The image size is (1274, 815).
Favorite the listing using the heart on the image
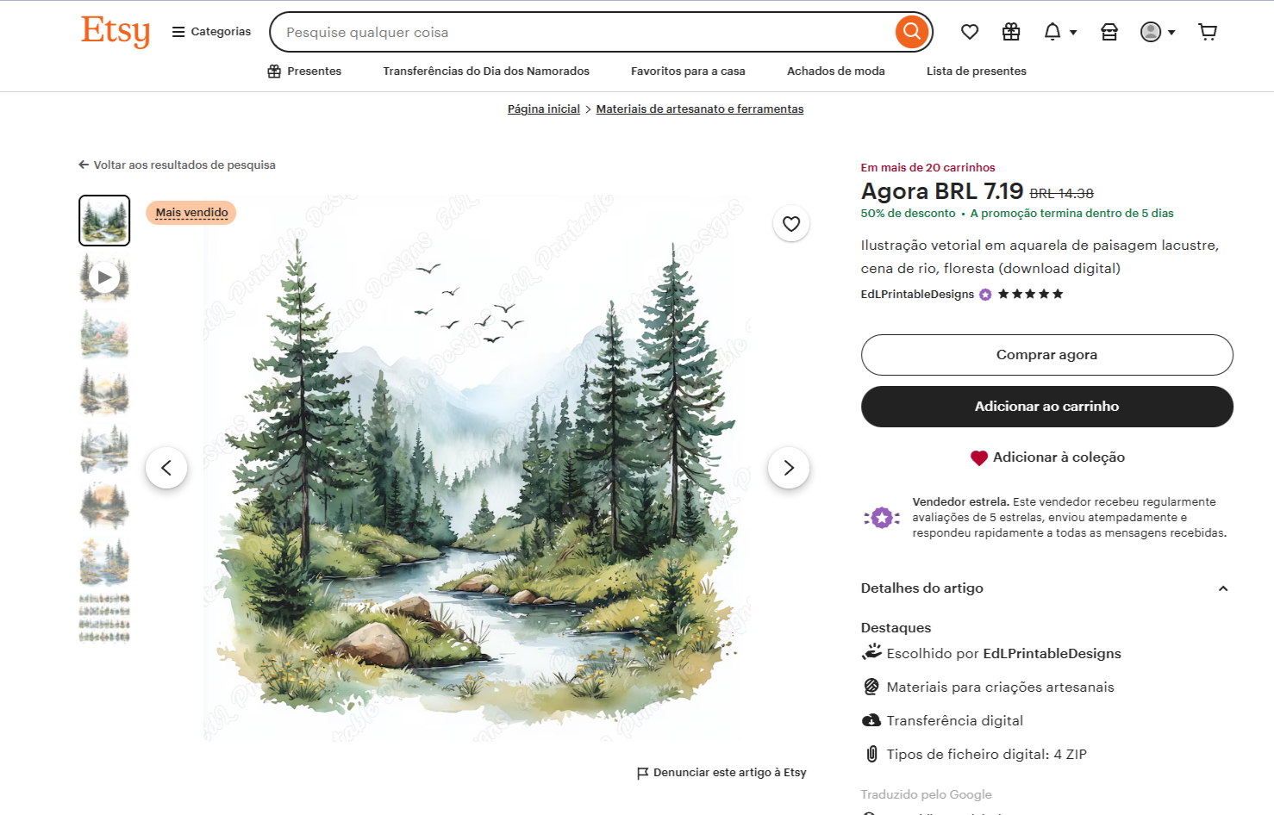pos(790,223)
